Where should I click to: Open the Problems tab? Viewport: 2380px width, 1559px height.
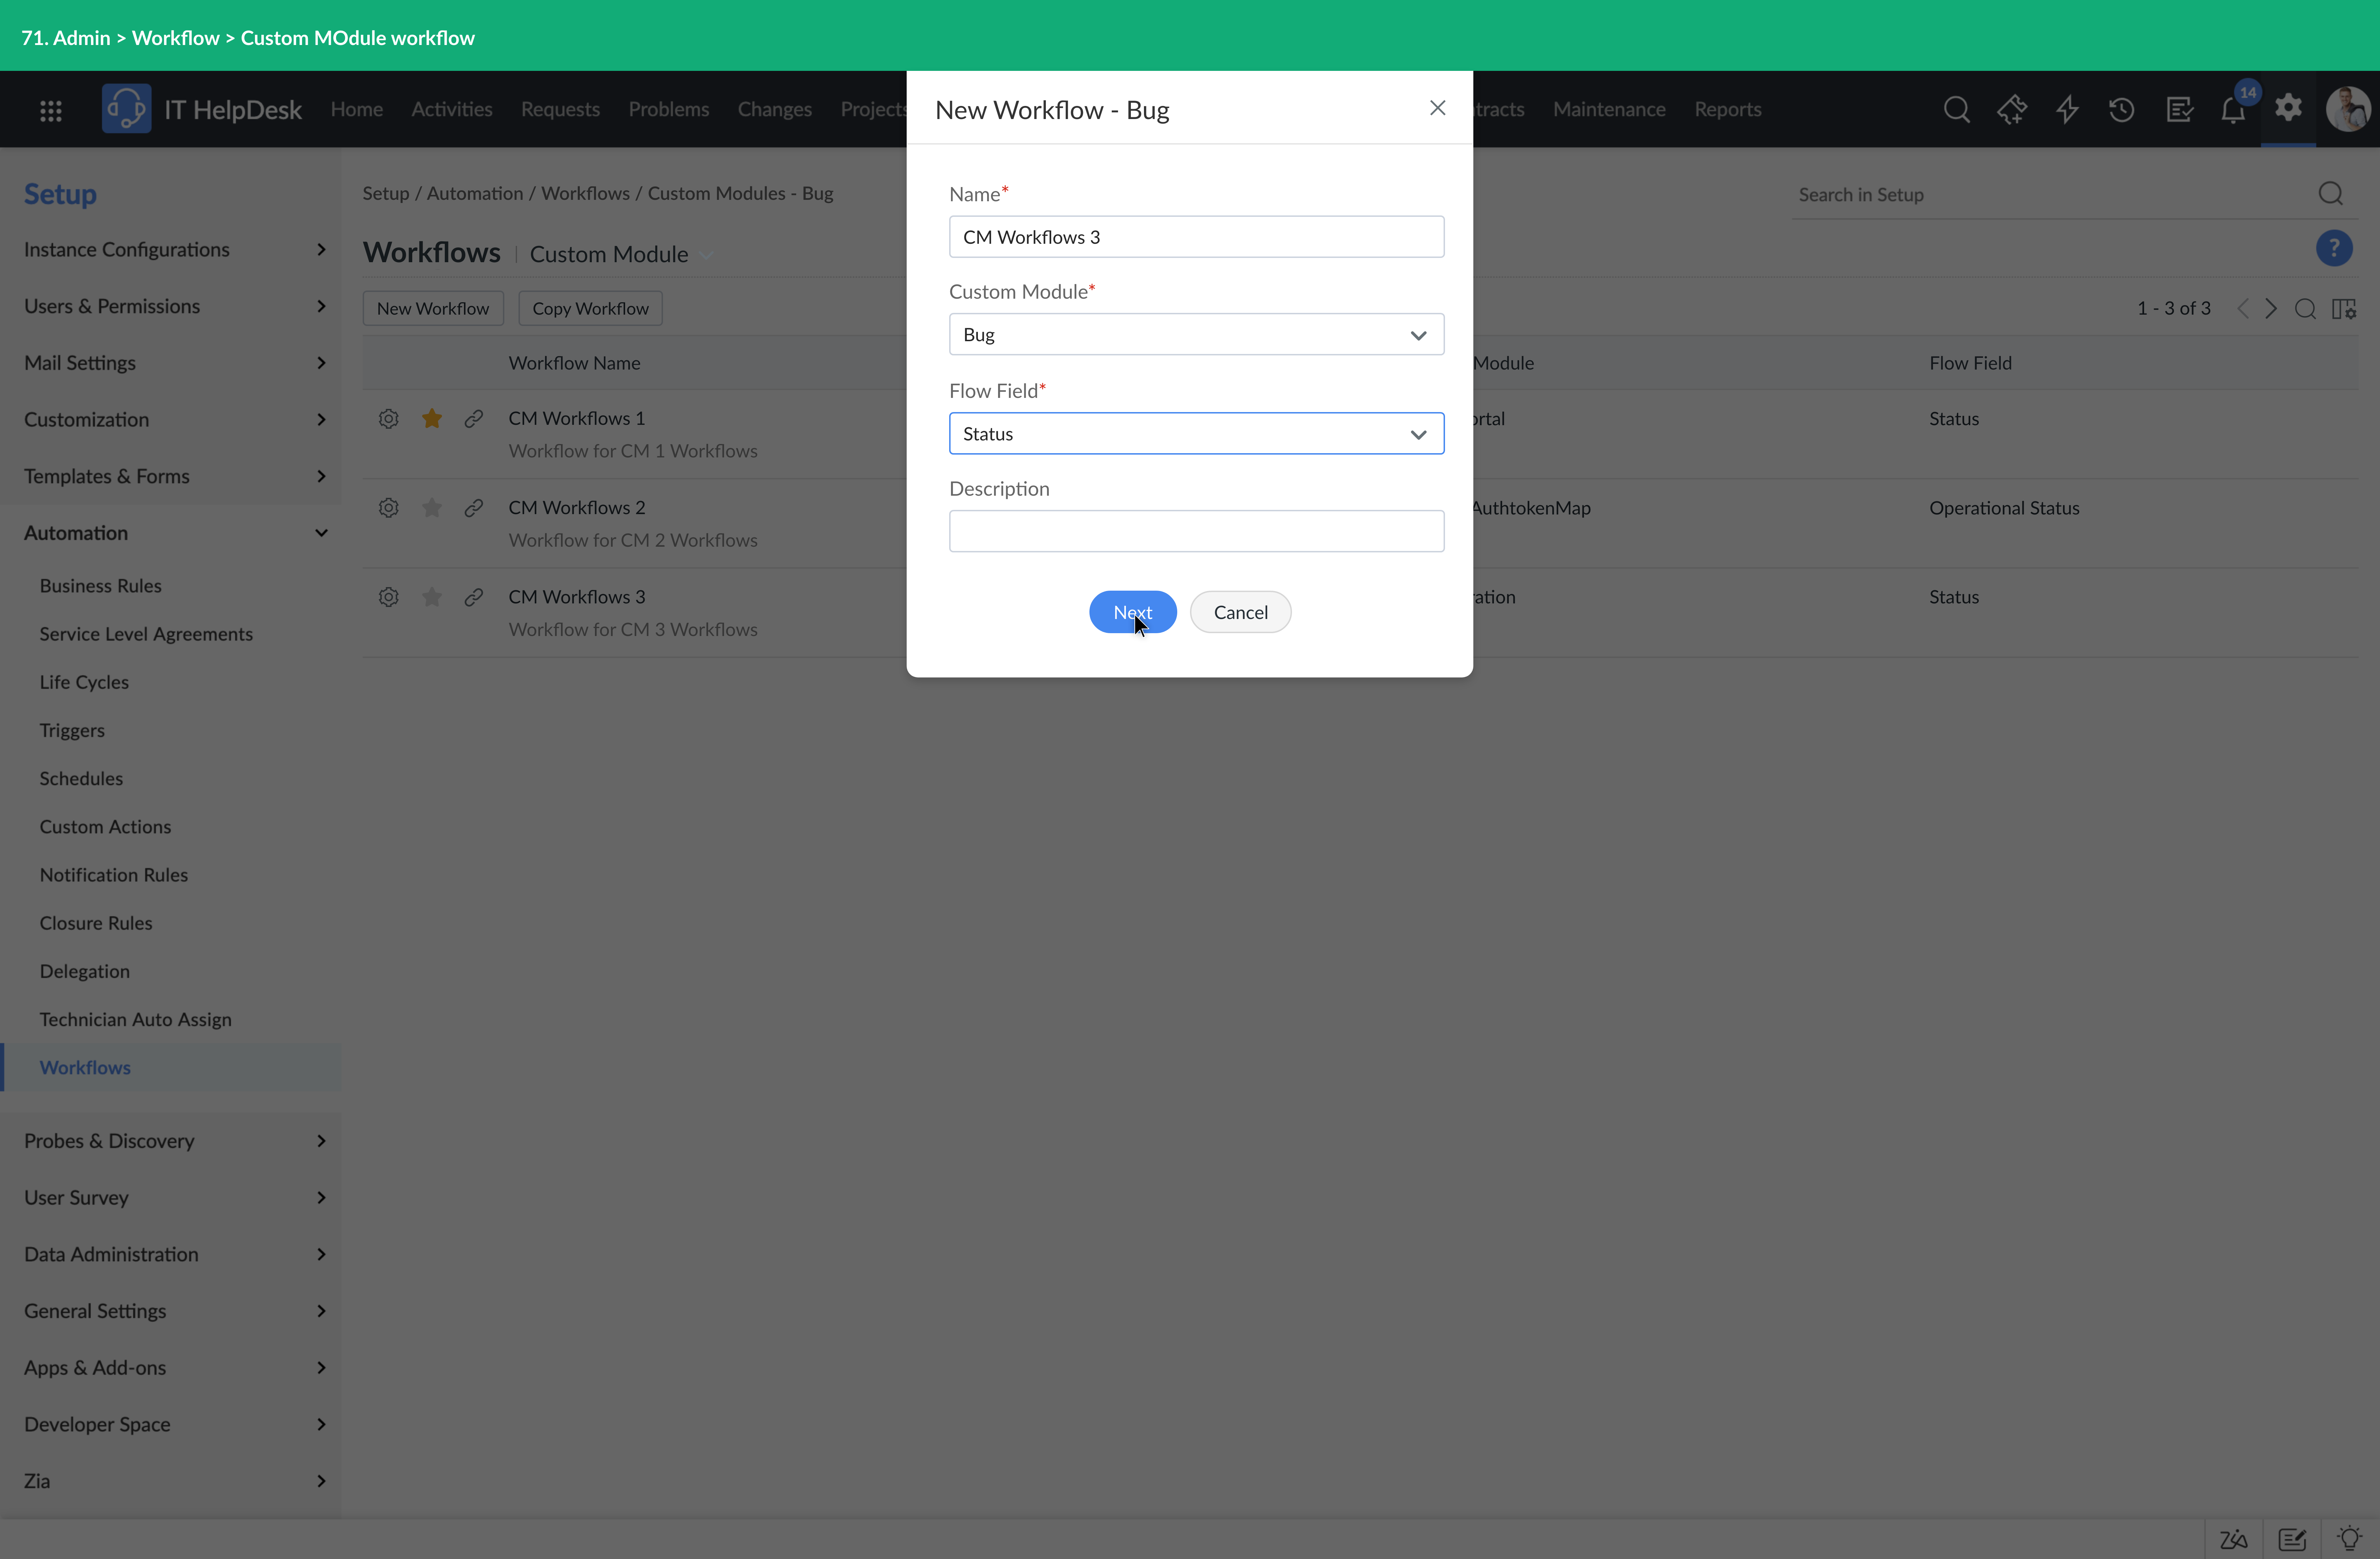(x=669, y=109)
